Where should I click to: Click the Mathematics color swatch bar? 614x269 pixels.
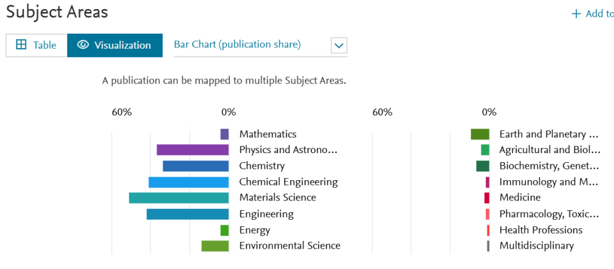pos(224,134)
